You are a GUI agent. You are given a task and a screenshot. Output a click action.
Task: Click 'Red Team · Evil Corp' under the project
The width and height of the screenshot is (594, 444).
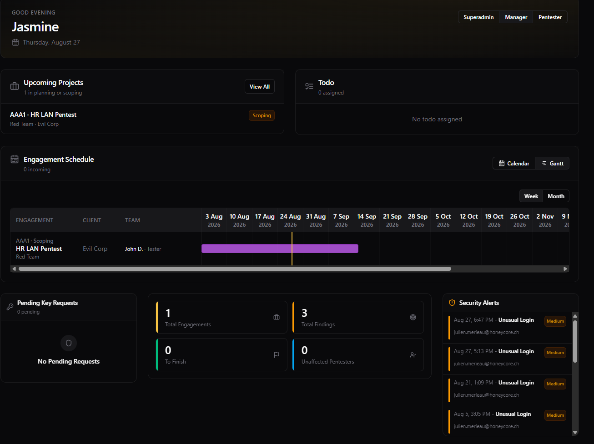tap(34, 124)
